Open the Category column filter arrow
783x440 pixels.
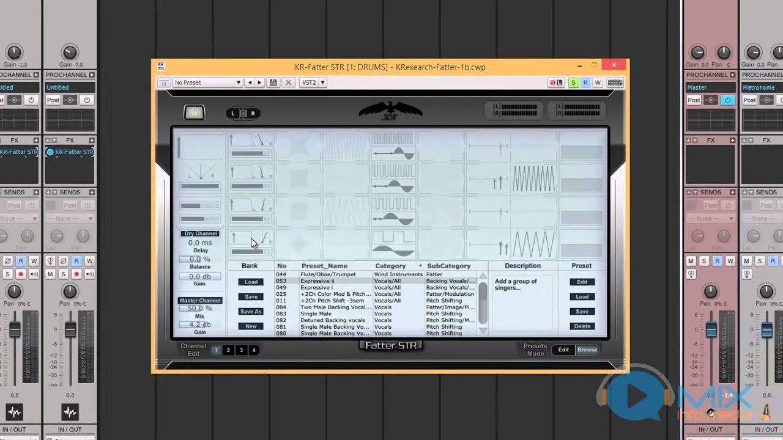[x=420, y=266]
